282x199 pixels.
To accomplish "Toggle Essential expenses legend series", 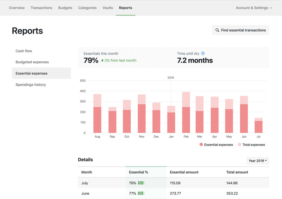I will coord(216,144).
